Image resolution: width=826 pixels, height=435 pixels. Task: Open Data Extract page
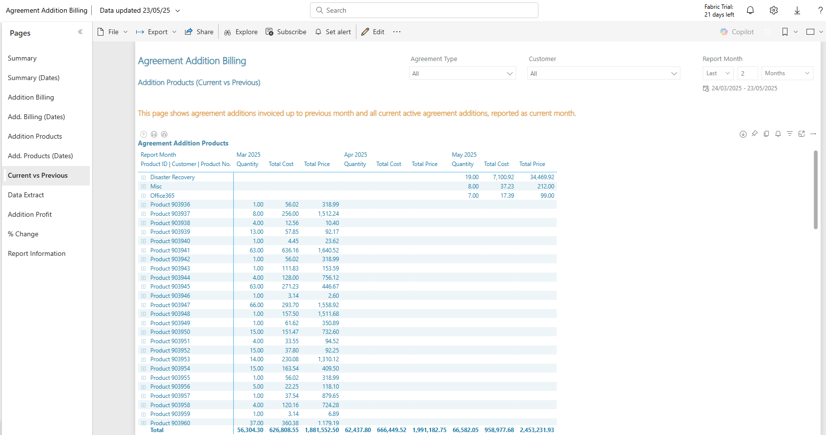(x=46, y=195)
